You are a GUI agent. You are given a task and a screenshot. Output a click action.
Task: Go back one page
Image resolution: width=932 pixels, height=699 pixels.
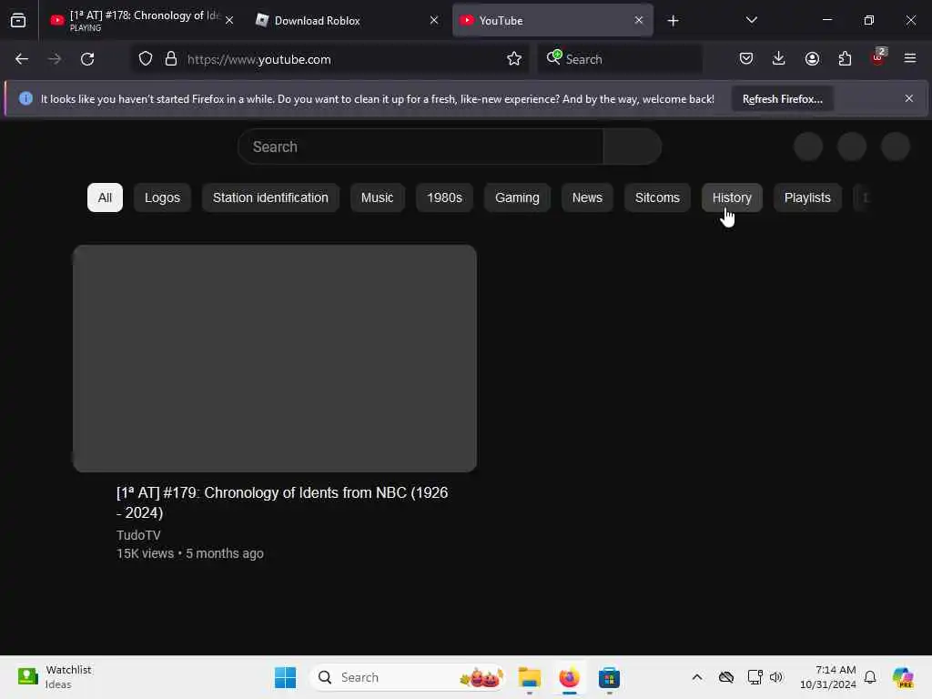(22, 59)
